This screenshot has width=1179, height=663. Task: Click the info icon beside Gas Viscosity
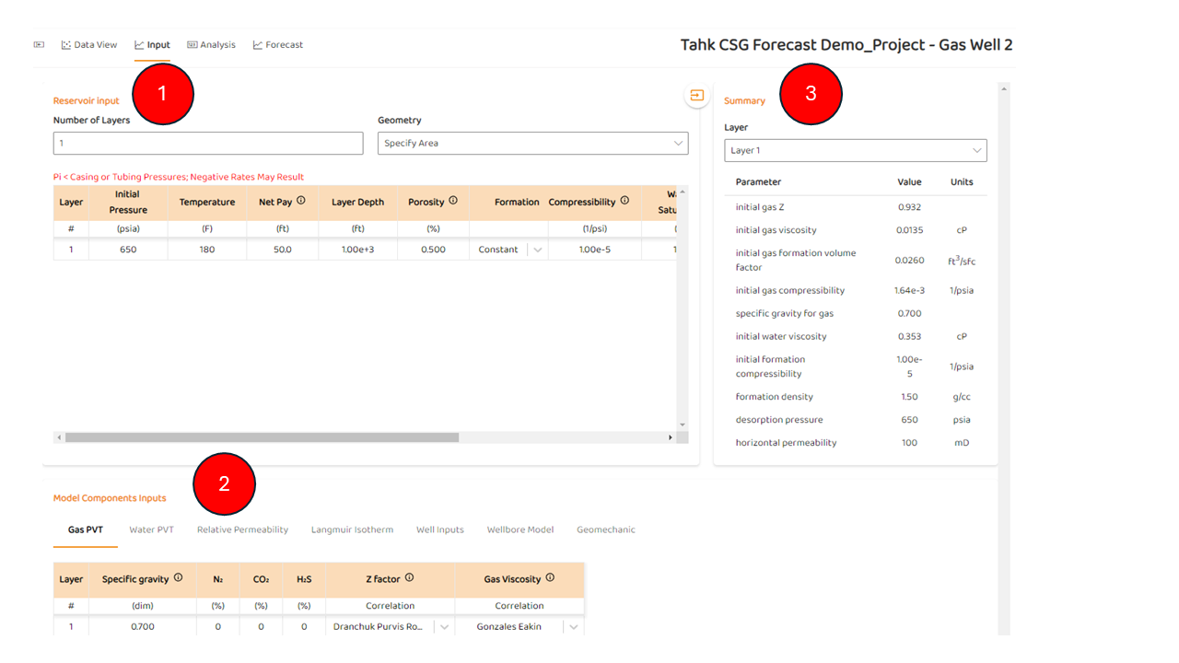(550, 578)
